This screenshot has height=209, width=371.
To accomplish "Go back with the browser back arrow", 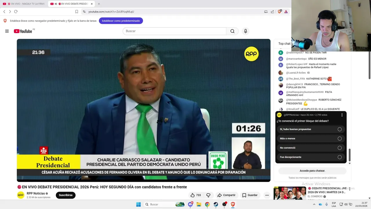I will tap(4, 12).
